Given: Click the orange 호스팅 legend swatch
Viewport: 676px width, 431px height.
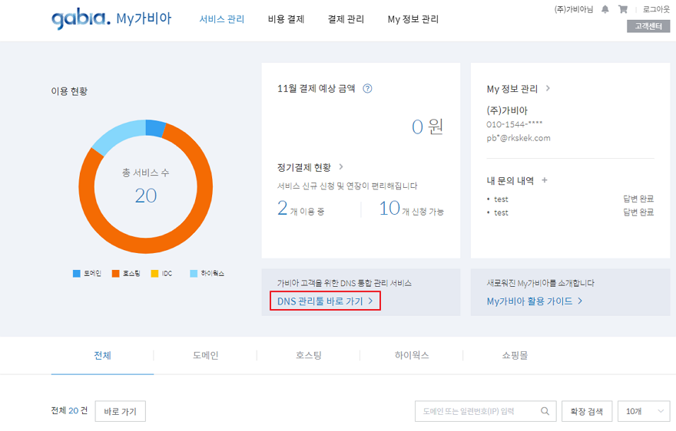Looking at the screenshot, I should (115, 274).
